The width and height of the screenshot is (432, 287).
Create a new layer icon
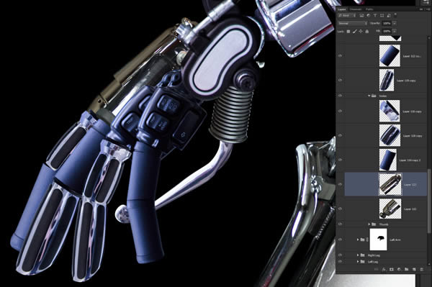(414, 270)
